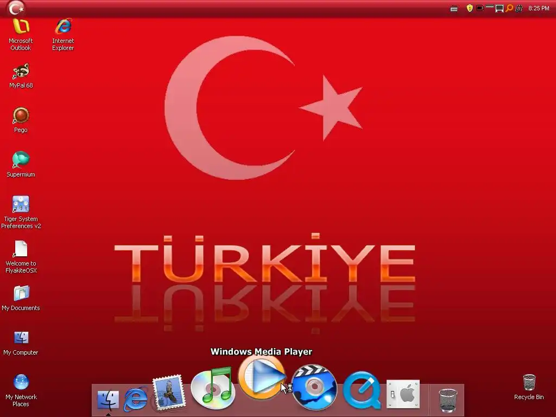Click the dark red monitor tray icon
The height and width of the screenshot is (417, 556).
pyautogui.click(x=480, y=8)
